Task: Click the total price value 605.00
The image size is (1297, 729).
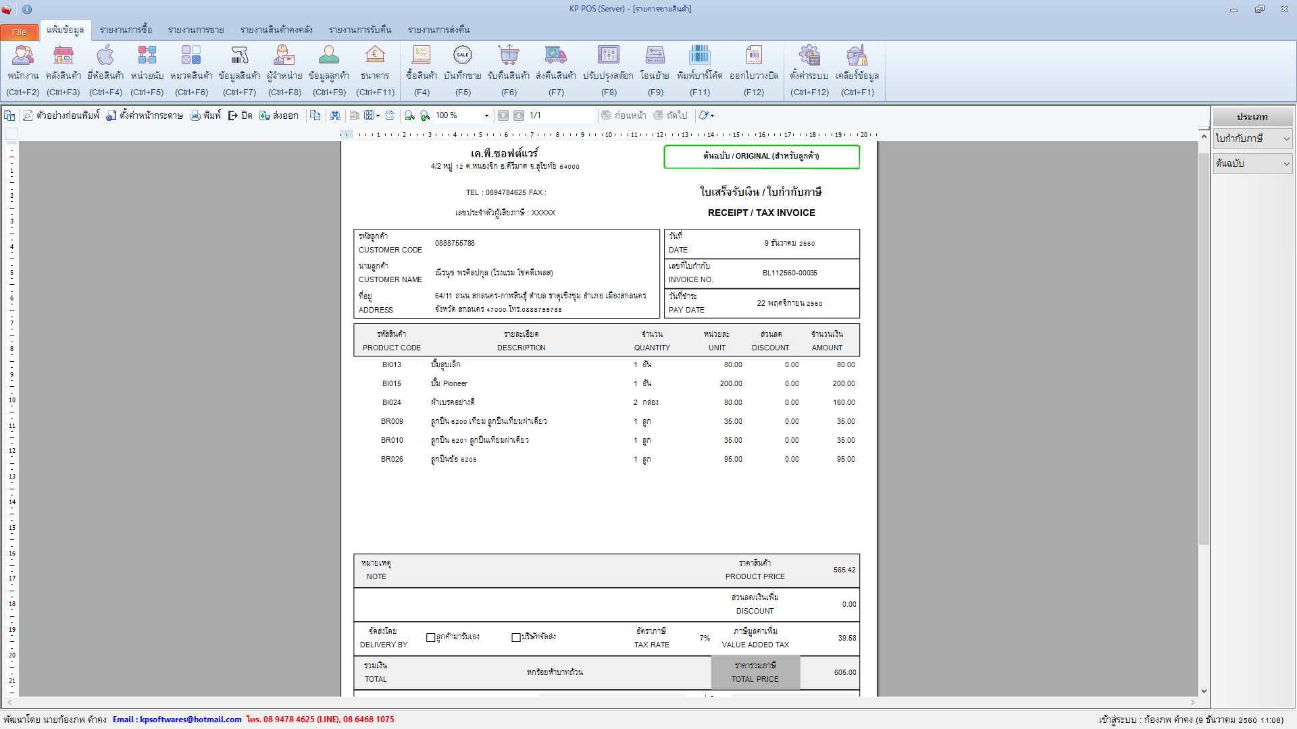Action: [844, 672]
